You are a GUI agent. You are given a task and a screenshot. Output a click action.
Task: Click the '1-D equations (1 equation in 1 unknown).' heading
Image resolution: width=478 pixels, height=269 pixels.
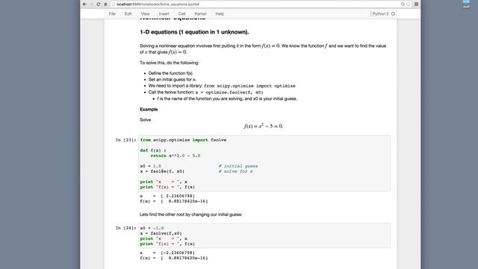(x=194, y=32)
